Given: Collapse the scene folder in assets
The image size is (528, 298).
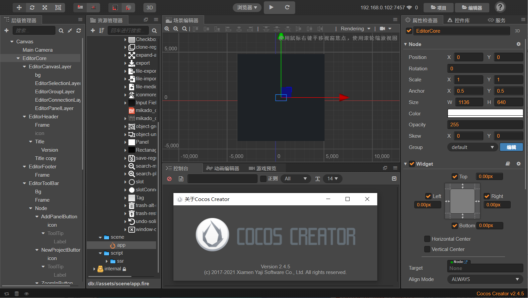Looking at the screenshot, I should click(x=100, y=237).
